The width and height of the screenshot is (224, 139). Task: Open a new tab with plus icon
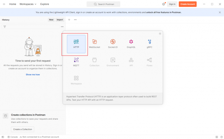click(69, 20)
